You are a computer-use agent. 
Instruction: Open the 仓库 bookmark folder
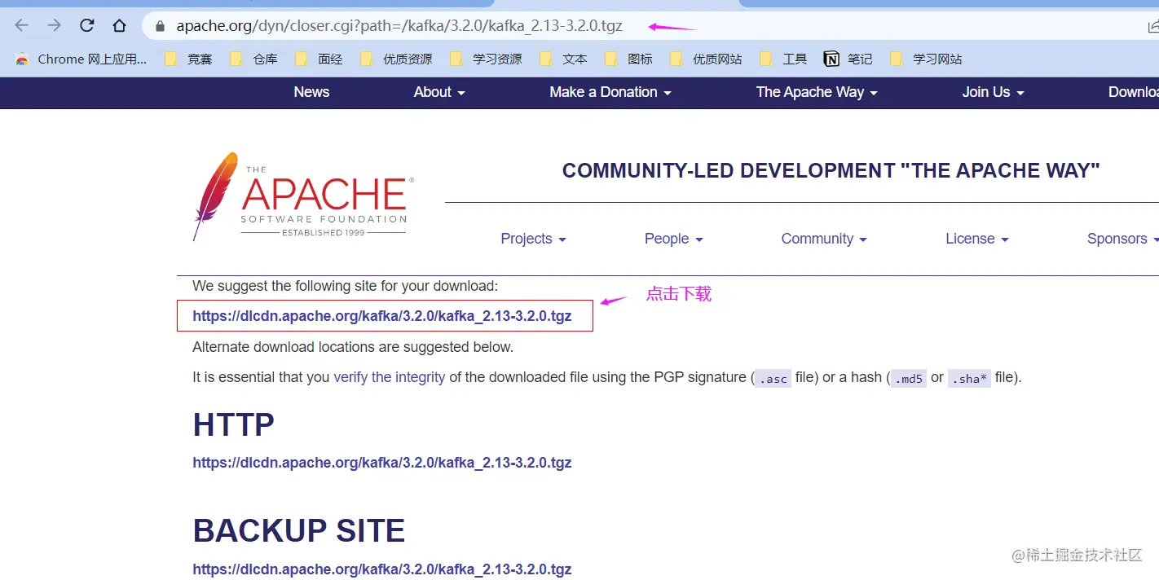click(x=253, y=59)
